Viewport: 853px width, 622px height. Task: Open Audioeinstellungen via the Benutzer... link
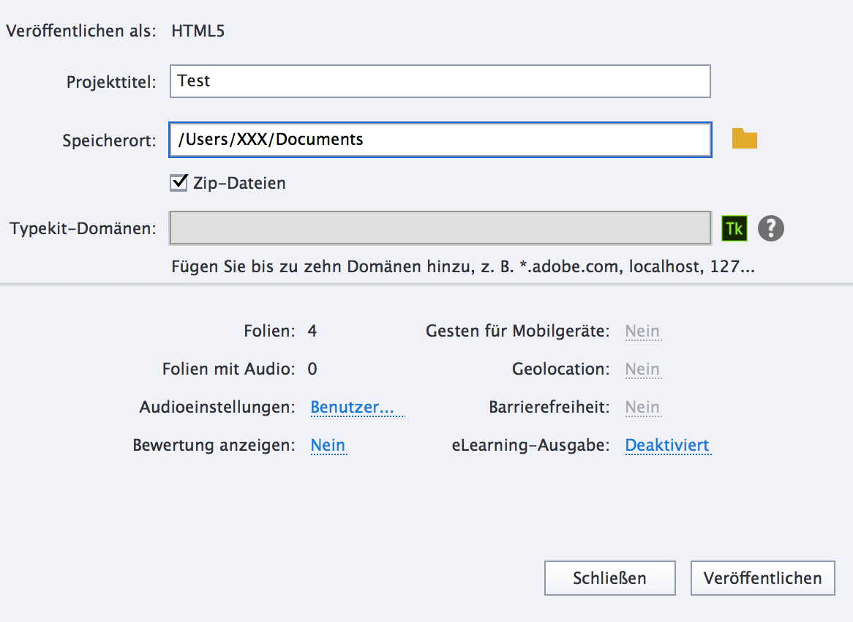[357, 407]
